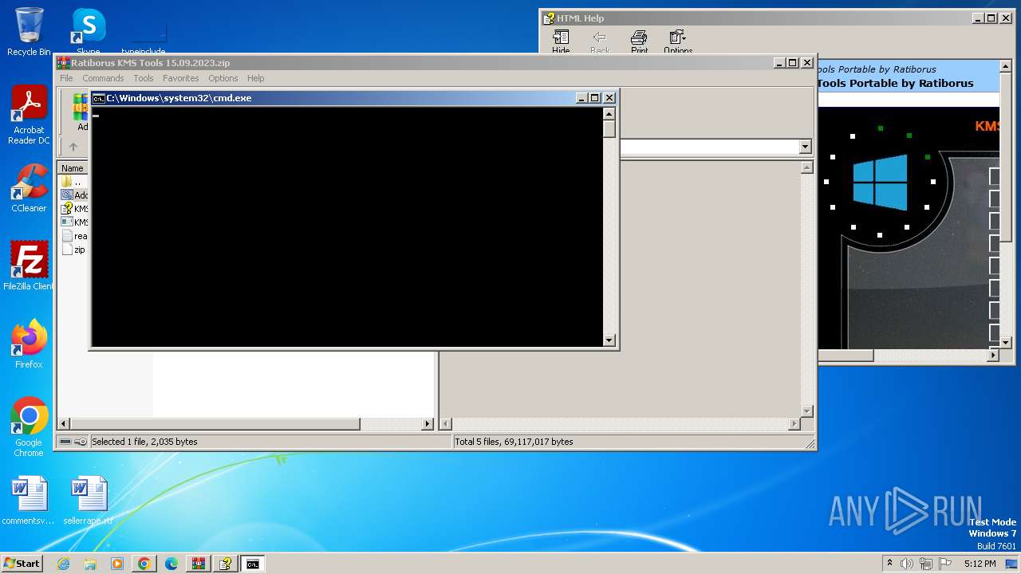1021x574 pixels.
Task: Open WinRAR File menu
Action: click(66, 78)
